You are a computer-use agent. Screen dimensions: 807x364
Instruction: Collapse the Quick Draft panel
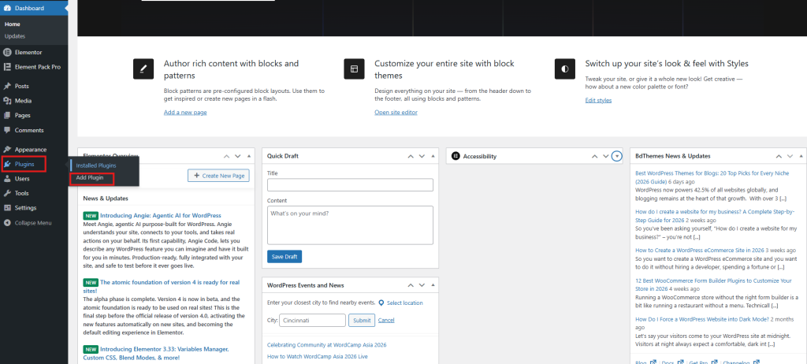433,156
